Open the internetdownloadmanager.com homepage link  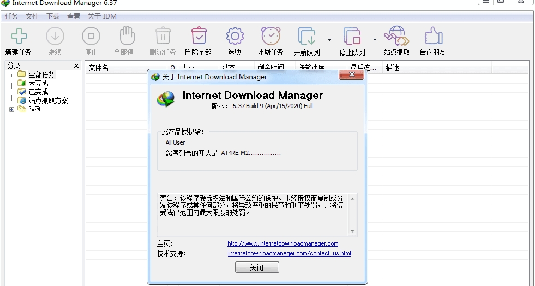pyautogui.click(x=283, y=243)
